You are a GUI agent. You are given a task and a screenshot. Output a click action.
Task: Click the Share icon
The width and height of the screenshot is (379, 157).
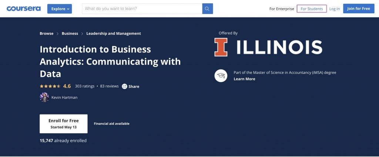pos(124,86)
